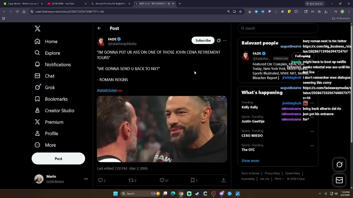Open Creator Studio
The image size is (353, 198).
click(x=54, y=111)
